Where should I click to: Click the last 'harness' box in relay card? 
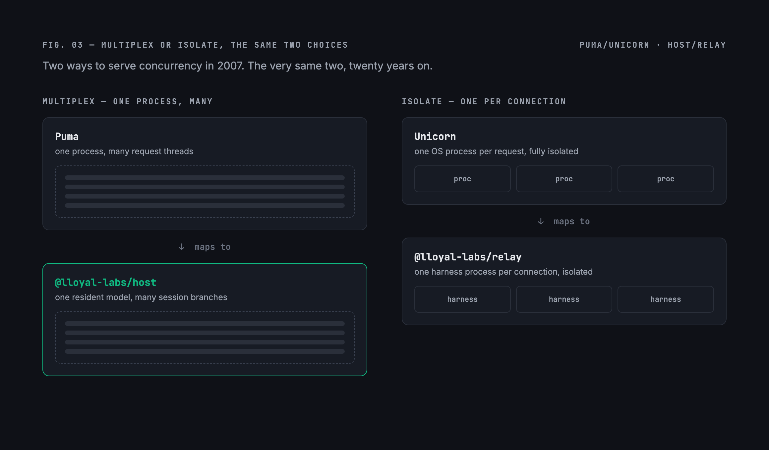pyautogui.click(x=666, y=299)
